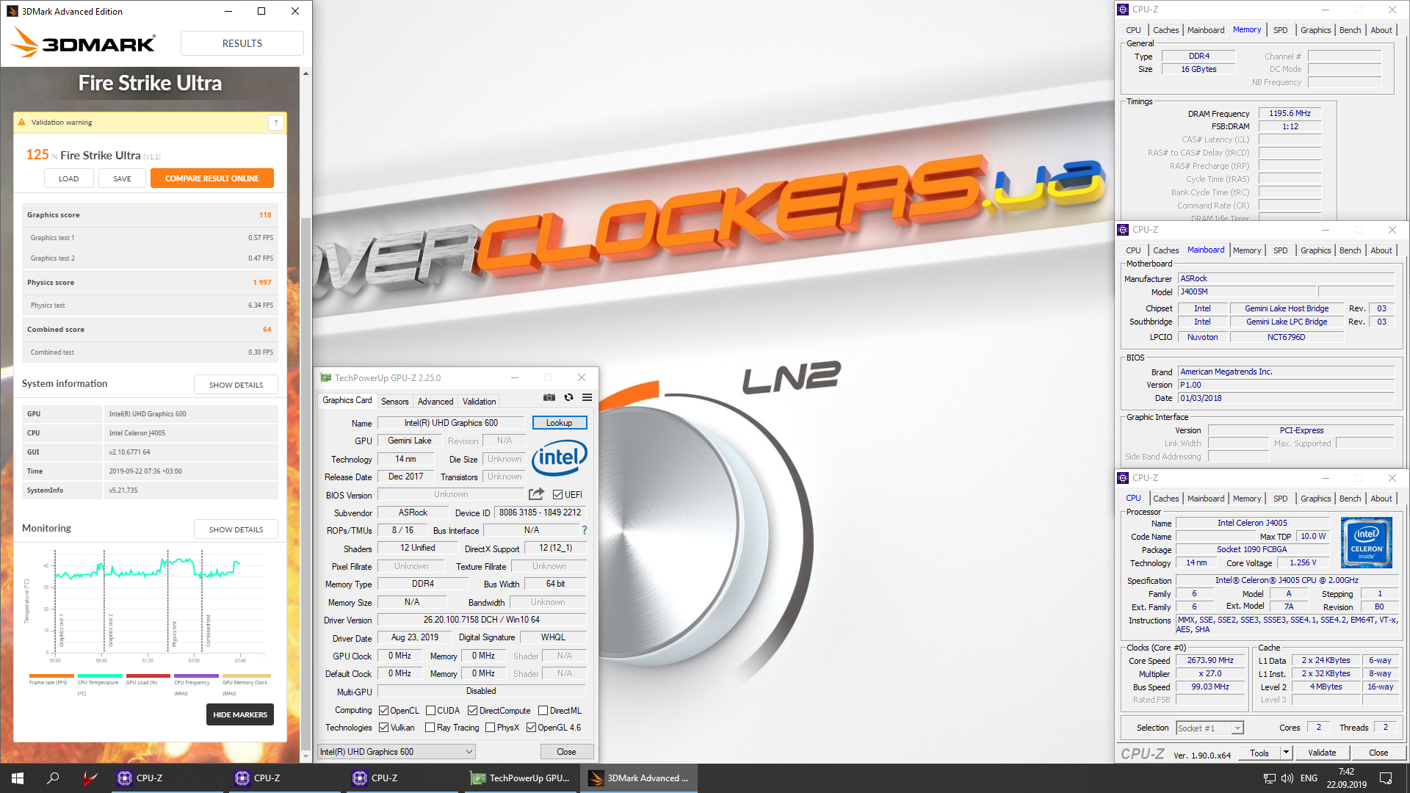Toggle Vulkan checkbox

(383, 728)
